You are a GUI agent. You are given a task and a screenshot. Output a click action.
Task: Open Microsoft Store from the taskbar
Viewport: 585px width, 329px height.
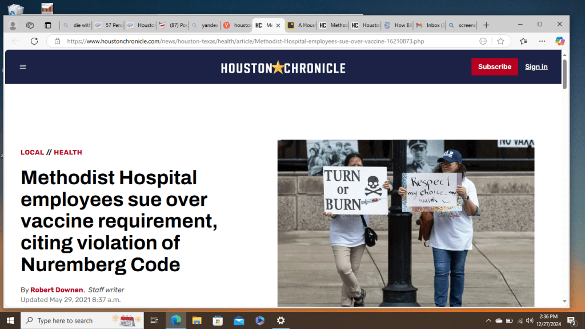218,320
